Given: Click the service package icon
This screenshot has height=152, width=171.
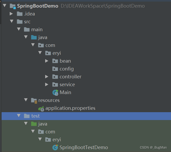Looking at the screenshot, I should point(55,85).
